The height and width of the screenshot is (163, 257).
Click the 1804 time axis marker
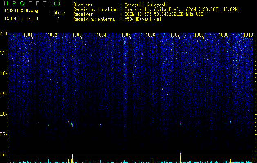pyautogui.click(x=102, y=35)
